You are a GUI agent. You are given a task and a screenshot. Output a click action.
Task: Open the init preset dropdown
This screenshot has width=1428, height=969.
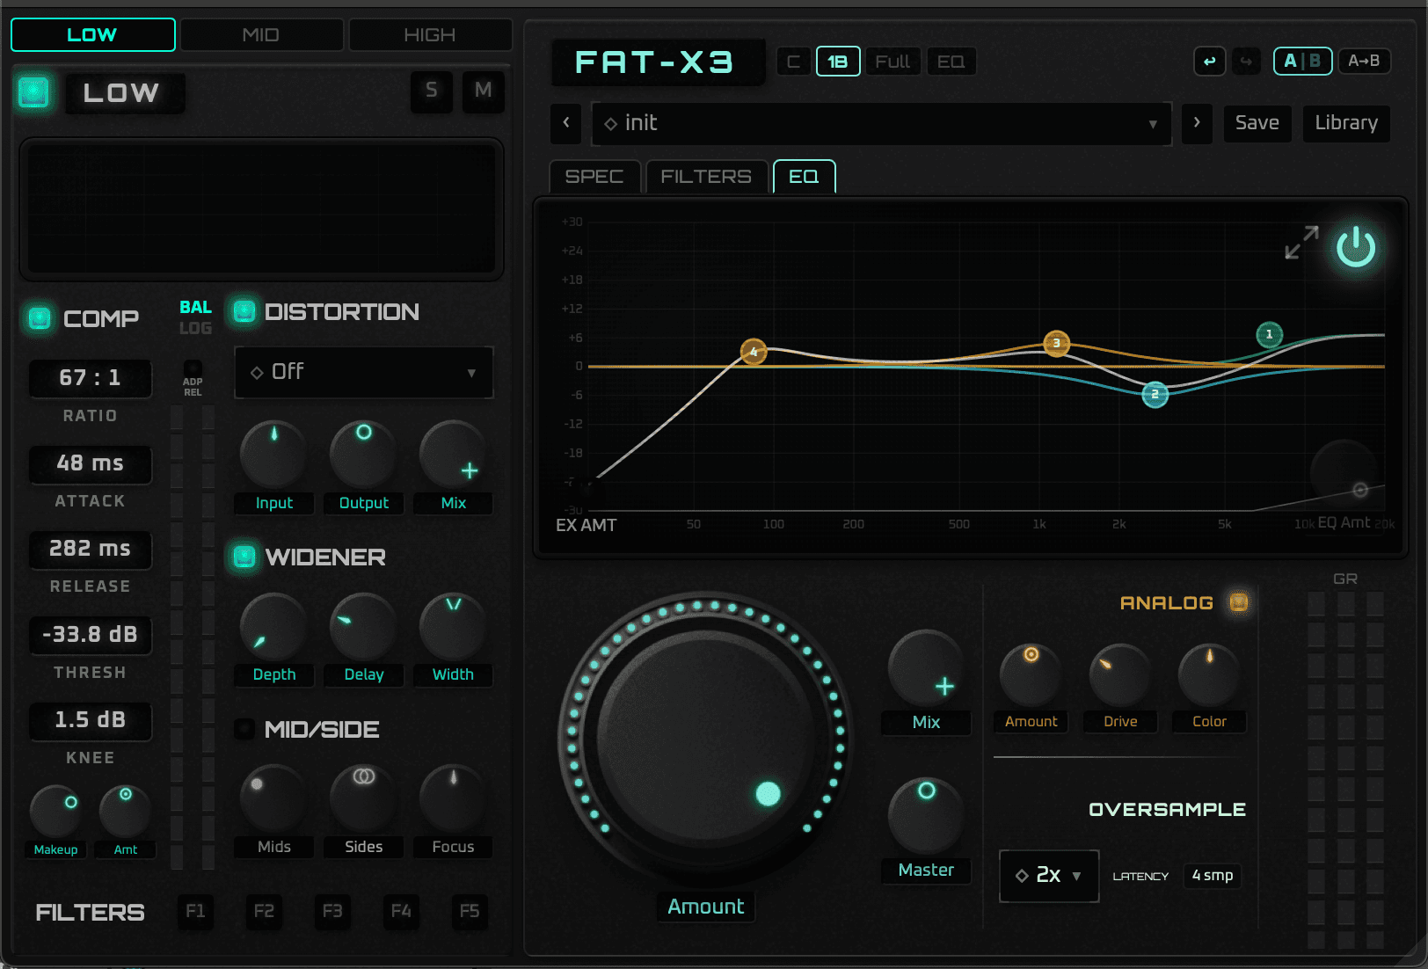click(x=881, y=123)
